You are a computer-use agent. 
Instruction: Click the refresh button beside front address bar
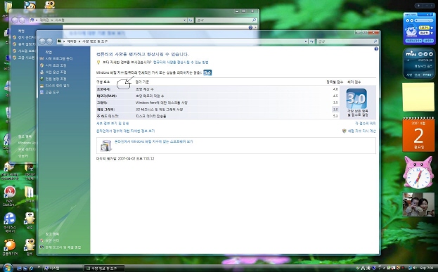coord(311,41)
